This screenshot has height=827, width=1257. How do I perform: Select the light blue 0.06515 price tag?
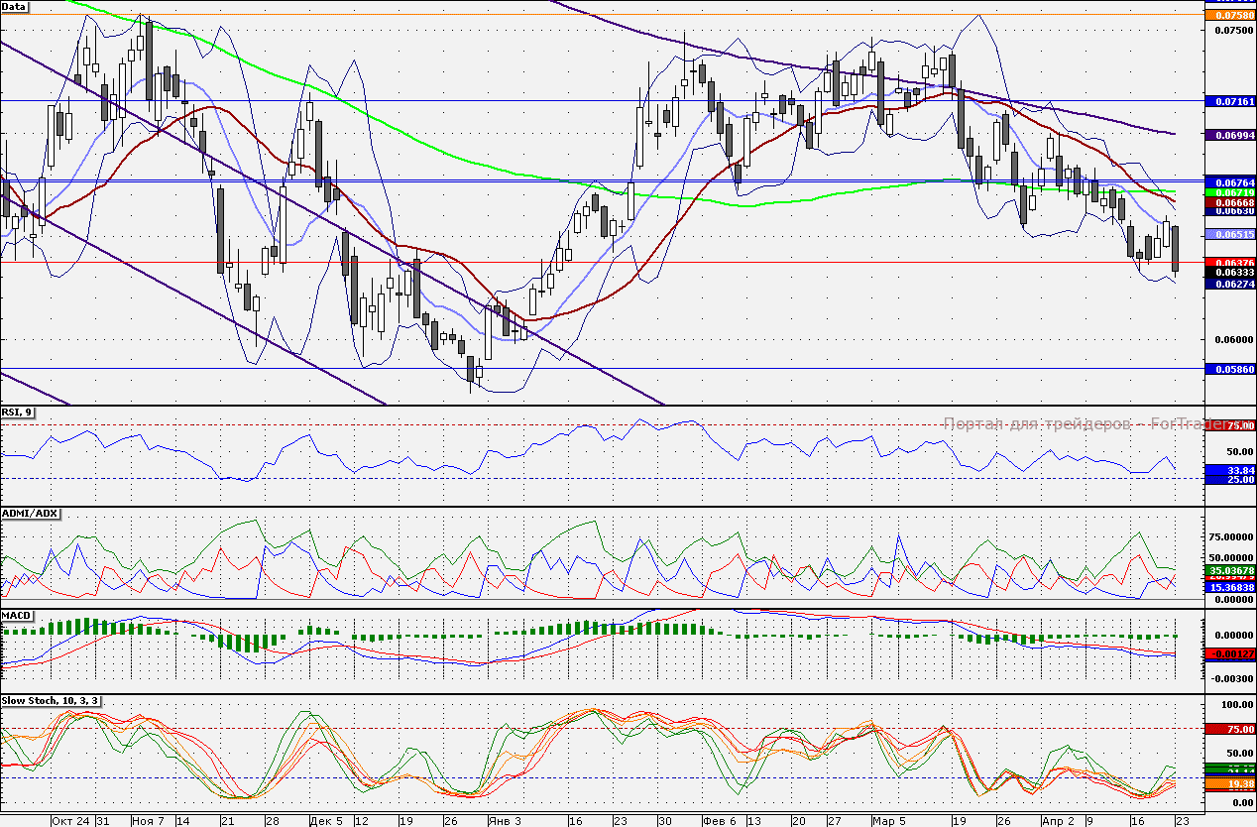point(1229,234)
